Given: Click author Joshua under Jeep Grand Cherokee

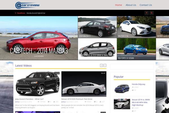Looking at the screenshot, I should pyautogui.click(x=17, y=102).
